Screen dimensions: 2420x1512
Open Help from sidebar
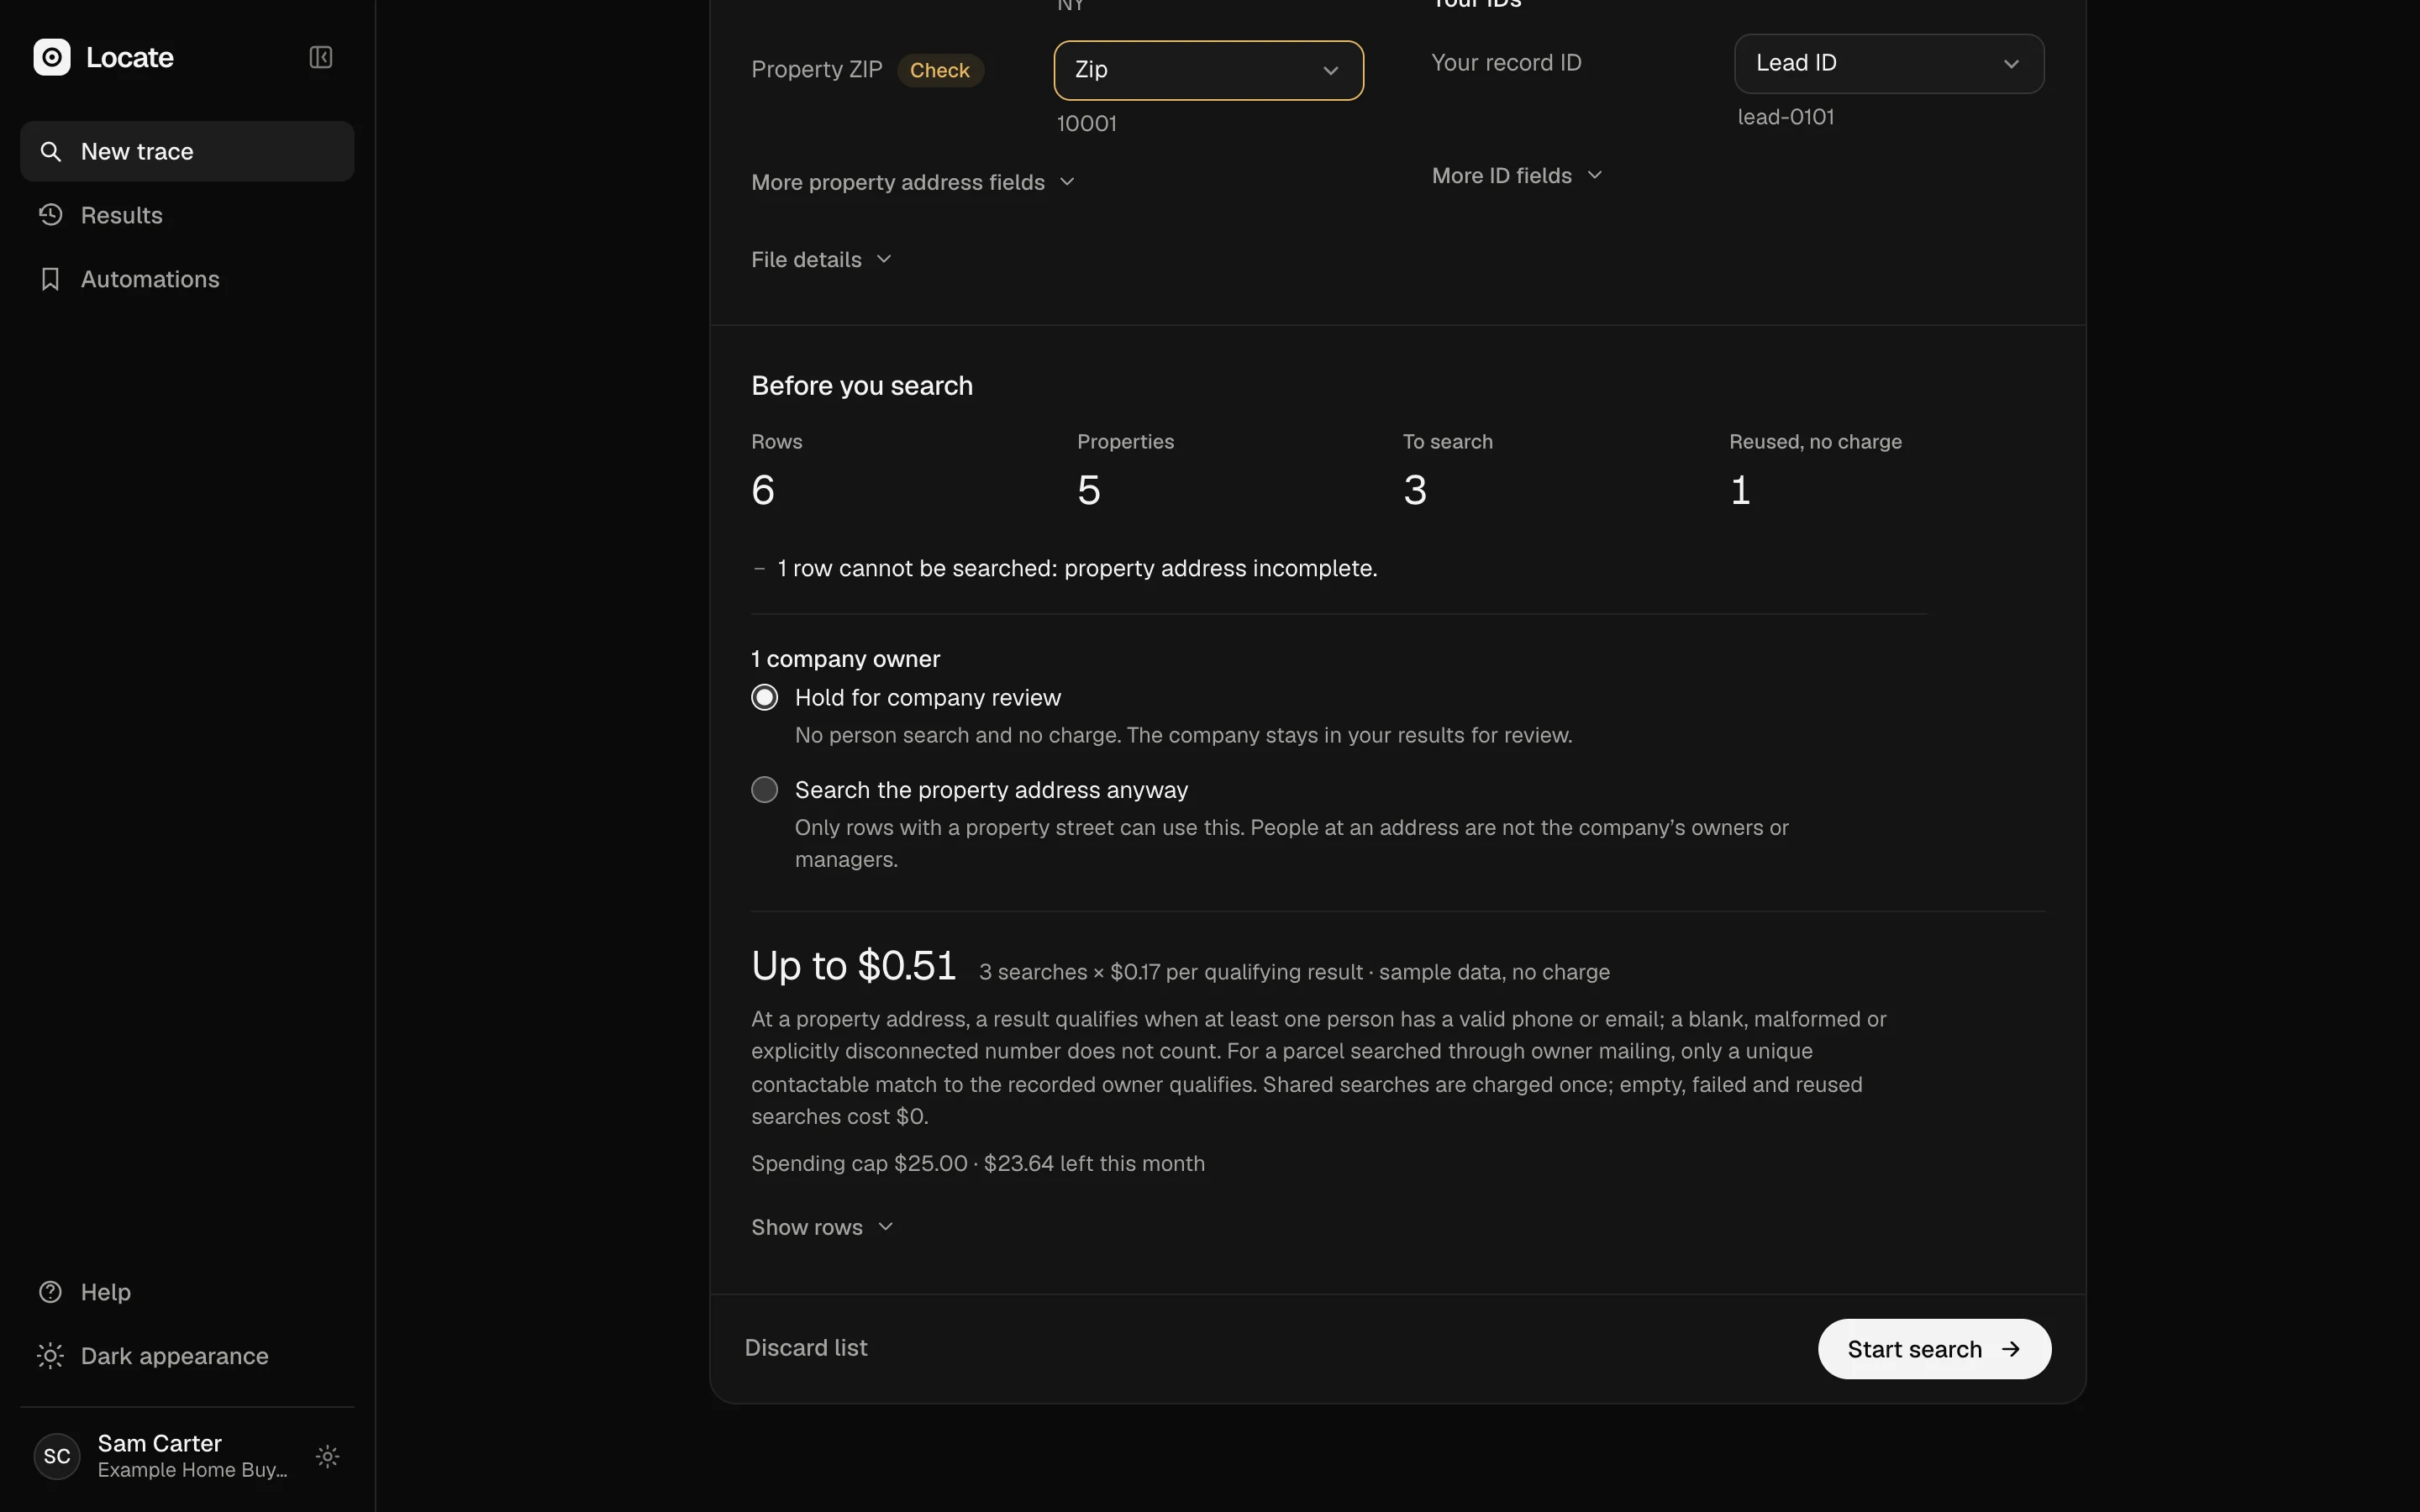pos(187,1292)
